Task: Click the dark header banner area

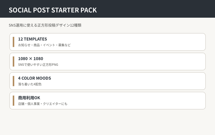Action: pyautogui.click(x=151, y=9)
